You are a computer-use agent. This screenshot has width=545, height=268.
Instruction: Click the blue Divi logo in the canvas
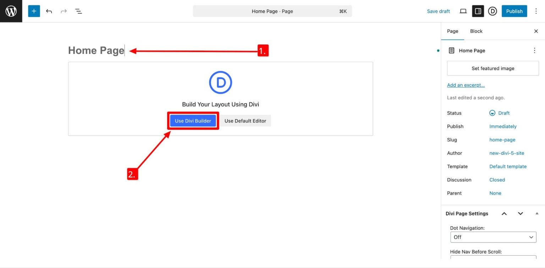[x=220, y=82]
